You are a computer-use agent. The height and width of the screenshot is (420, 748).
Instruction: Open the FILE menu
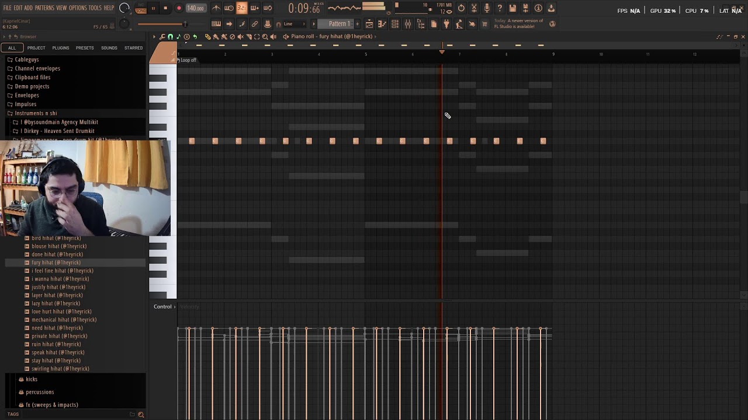coord(8,8)
